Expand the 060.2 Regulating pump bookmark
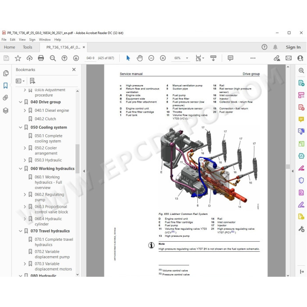The width and height of the screenshot is (307, 307). coord(25,195)
